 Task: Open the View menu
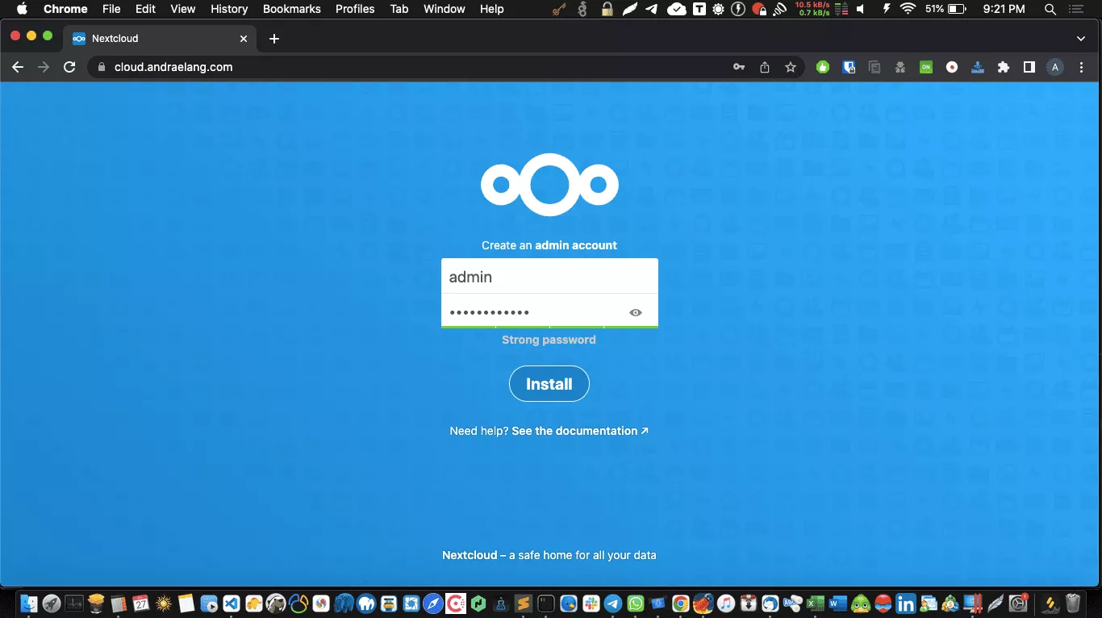pyautogui.click(x=183, y=9)
